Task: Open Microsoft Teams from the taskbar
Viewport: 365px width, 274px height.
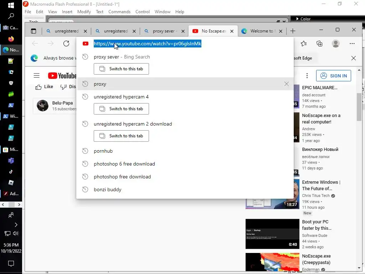Action: coord(11,161)
